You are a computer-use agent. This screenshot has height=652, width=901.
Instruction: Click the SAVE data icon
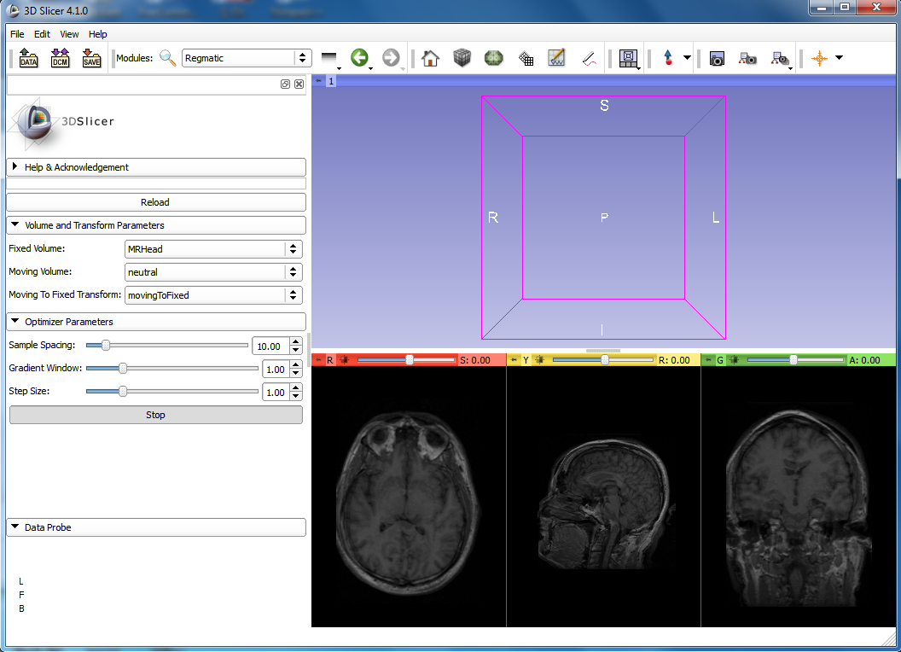(x=91, y=58)
